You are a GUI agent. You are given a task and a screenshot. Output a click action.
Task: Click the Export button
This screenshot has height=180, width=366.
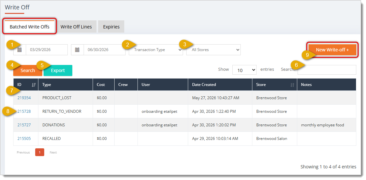coord(58,70)
